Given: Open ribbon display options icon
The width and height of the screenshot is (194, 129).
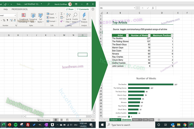Looking at the screenshot, I should pos(76,4).
